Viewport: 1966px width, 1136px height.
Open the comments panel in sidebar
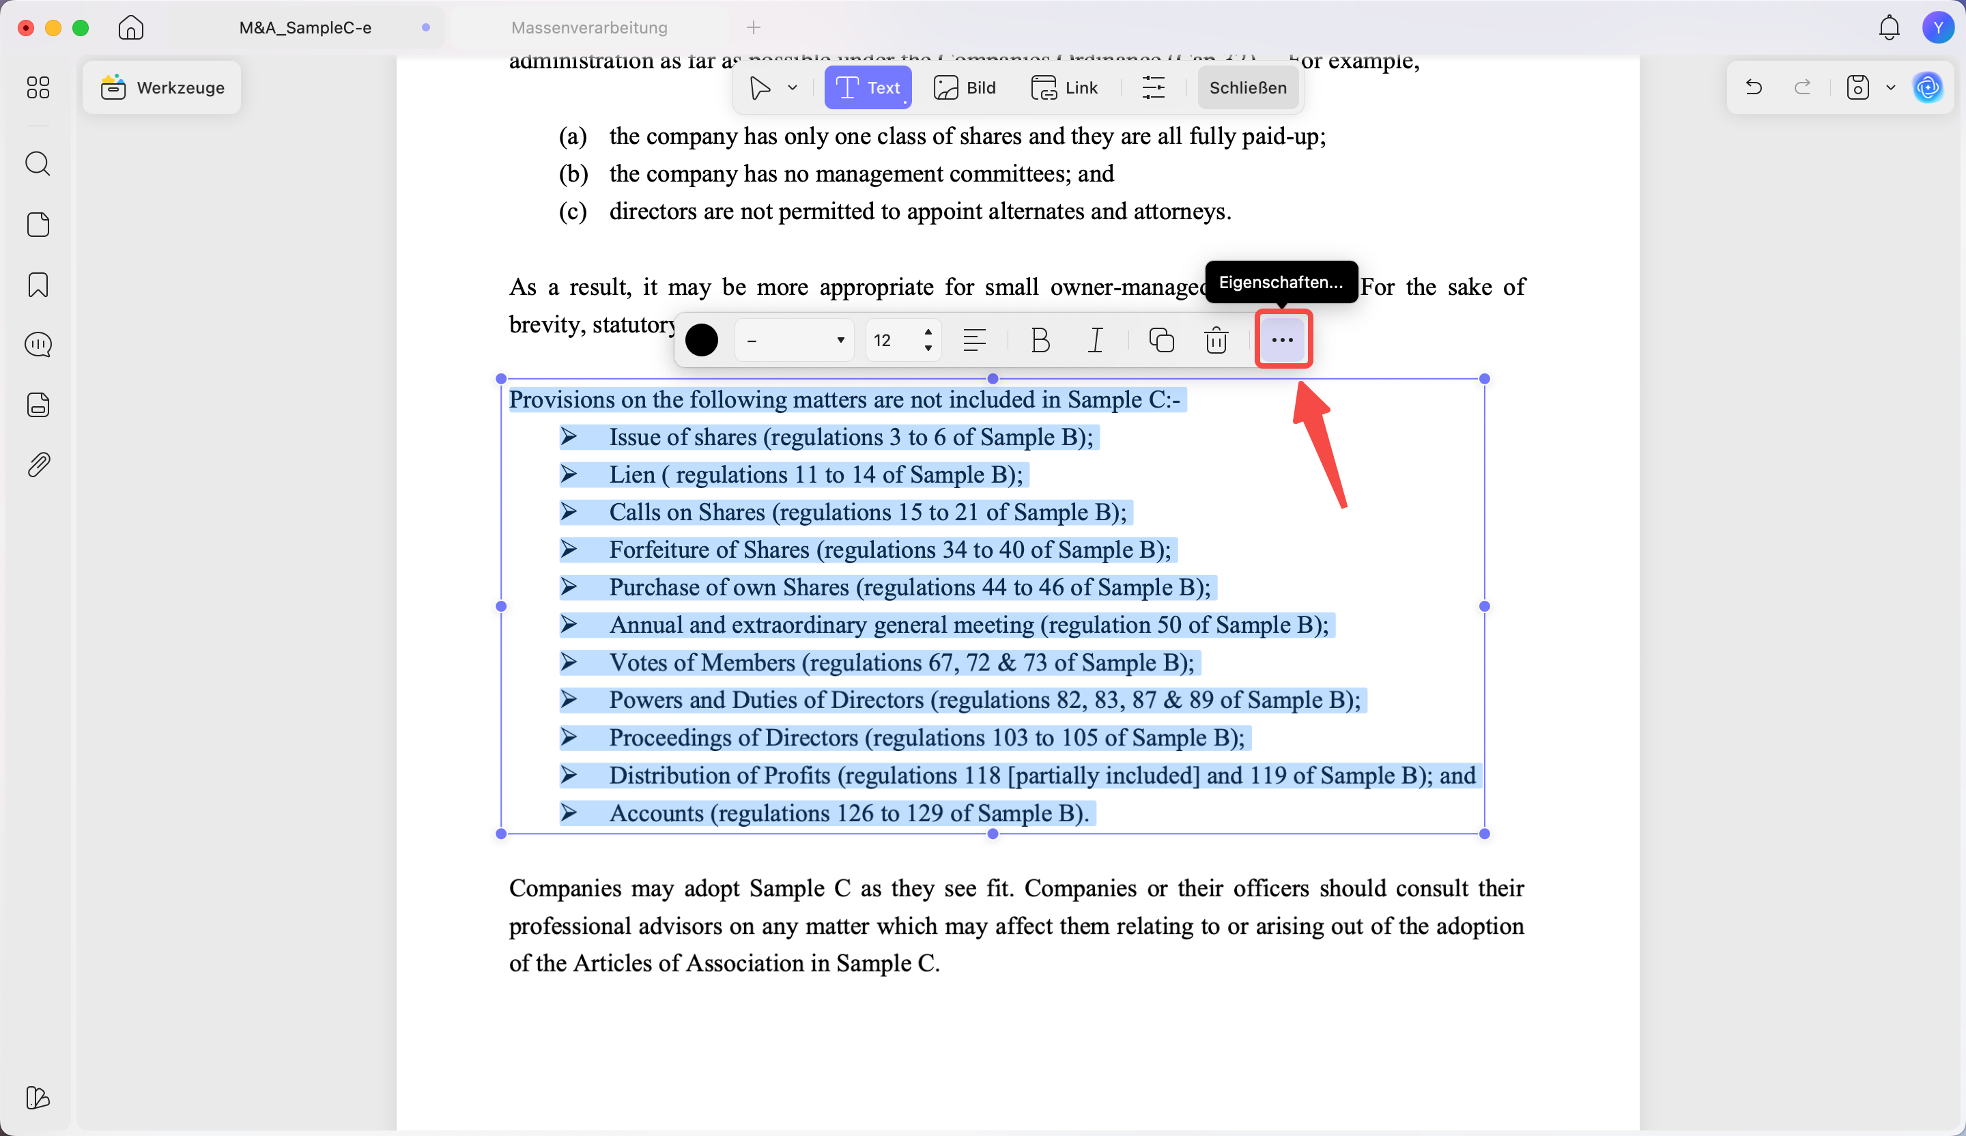tap(38, 345)
